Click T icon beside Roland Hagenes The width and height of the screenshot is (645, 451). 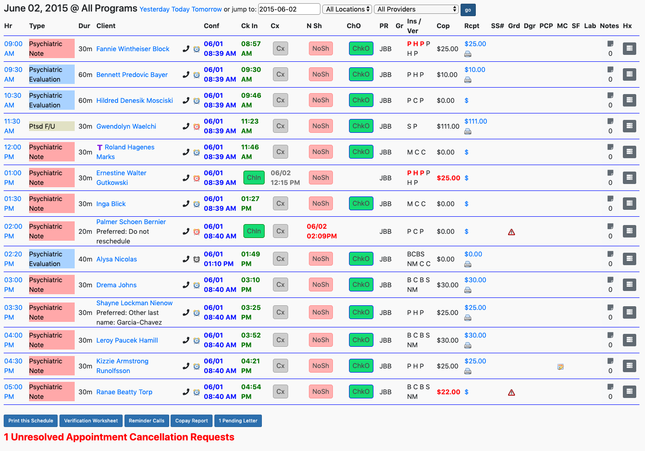(100, 148)
